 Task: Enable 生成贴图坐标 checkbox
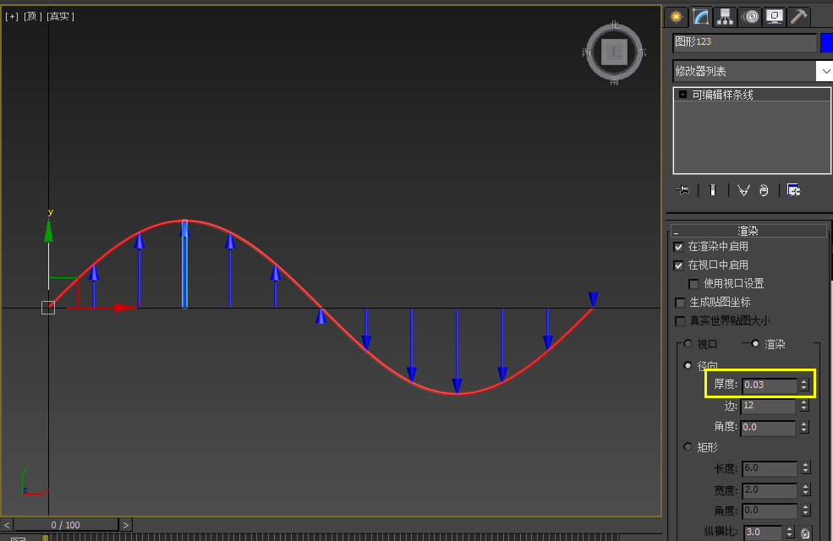click(x=680, y=303)
